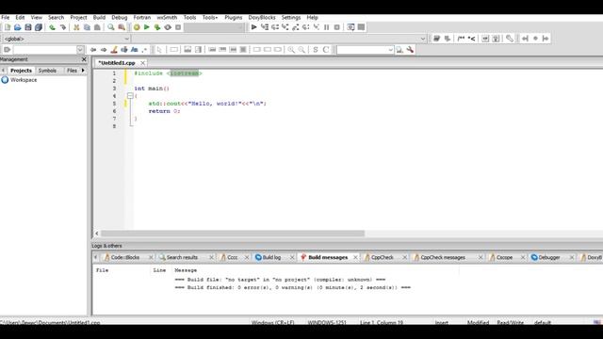Click the Save file icon

click(x=27, y=27)
